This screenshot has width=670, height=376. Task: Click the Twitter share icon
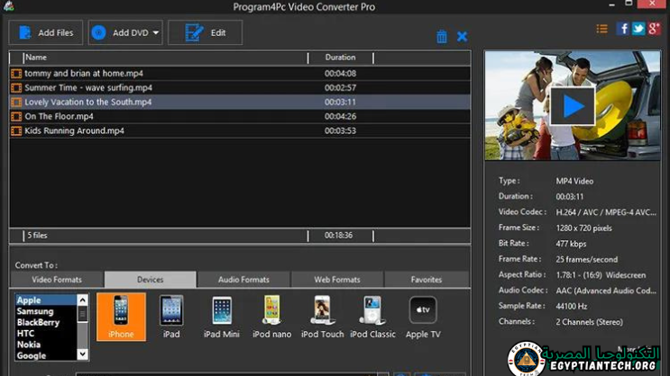click(638, 29)
